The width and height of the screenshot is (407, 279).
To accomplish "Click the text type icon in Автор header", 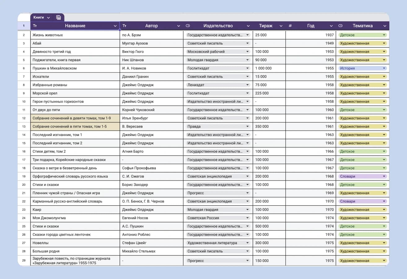I will (x=124, y=26).
